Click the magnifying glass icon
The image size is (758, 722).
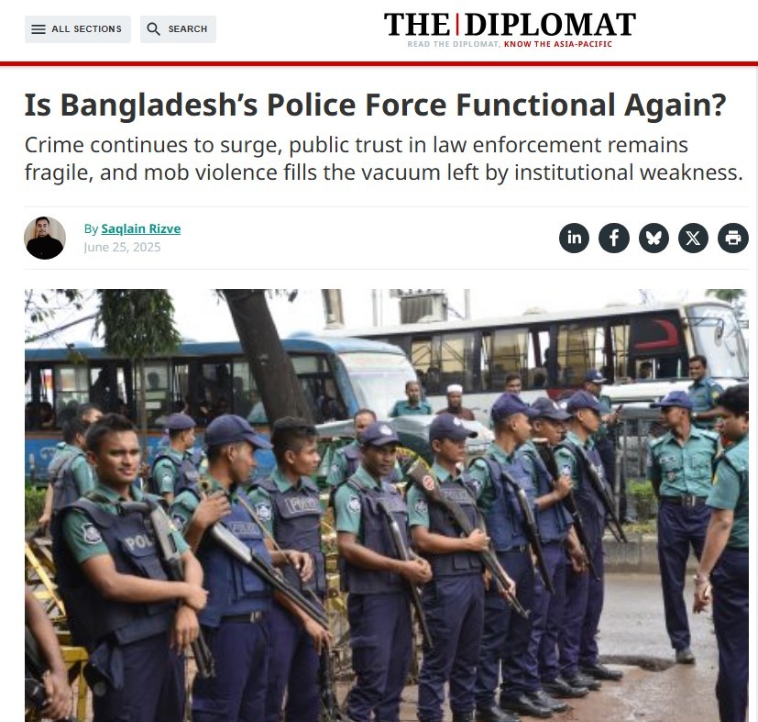[153, 29]
